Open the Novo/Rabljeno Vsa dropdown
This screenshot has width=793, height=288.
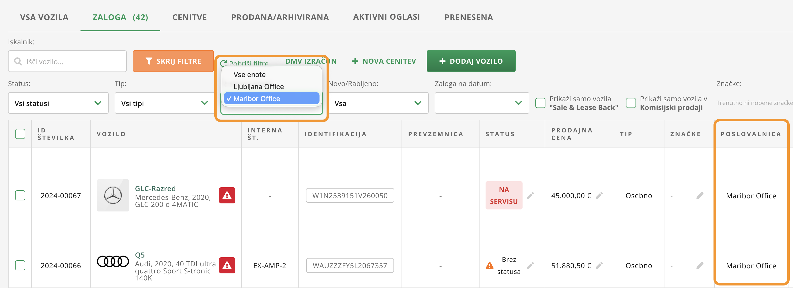[x=378, y=103]
